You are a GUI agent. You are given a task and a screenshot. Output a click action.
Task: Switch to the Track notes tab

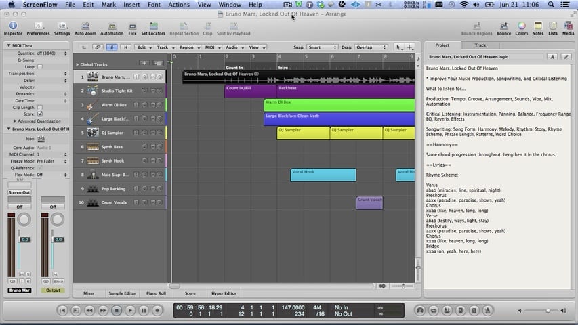[x=480, y=45]
